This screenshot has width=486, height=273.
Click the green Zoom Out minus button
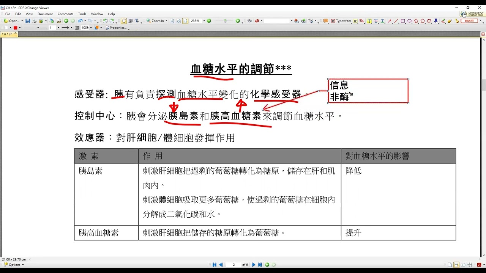(x=209, y=21)
